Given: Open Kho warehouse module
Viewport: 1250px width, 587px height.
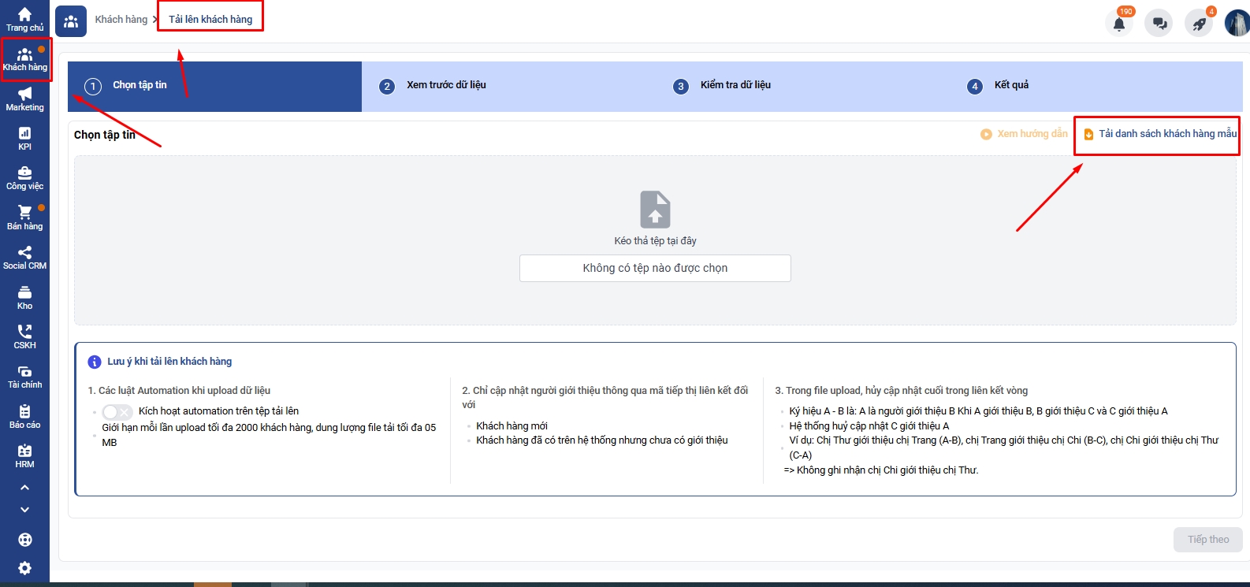Looking at the screenshot, I should click(x=24, y=298).
